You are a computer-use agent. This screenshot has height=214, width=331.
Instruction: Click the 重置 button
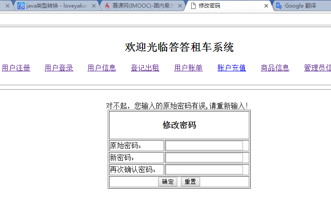coord(190,181)
